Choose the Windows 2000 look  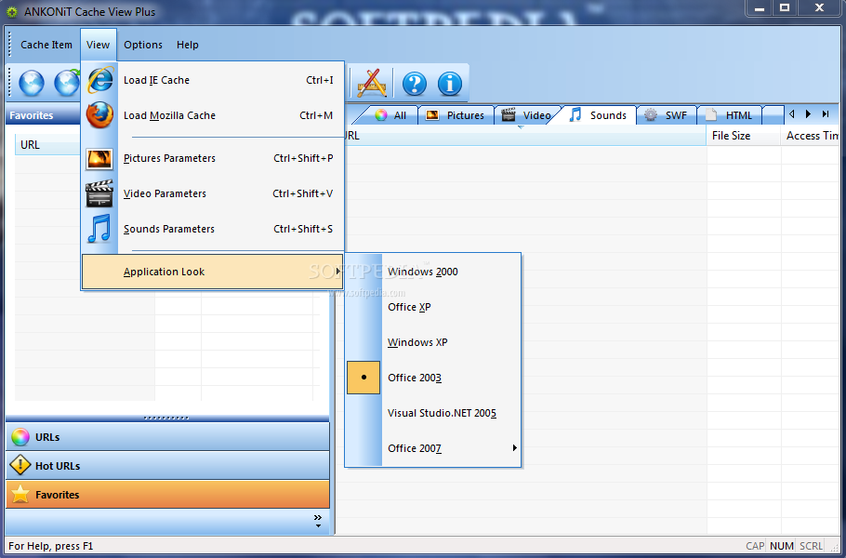point(432,272)
